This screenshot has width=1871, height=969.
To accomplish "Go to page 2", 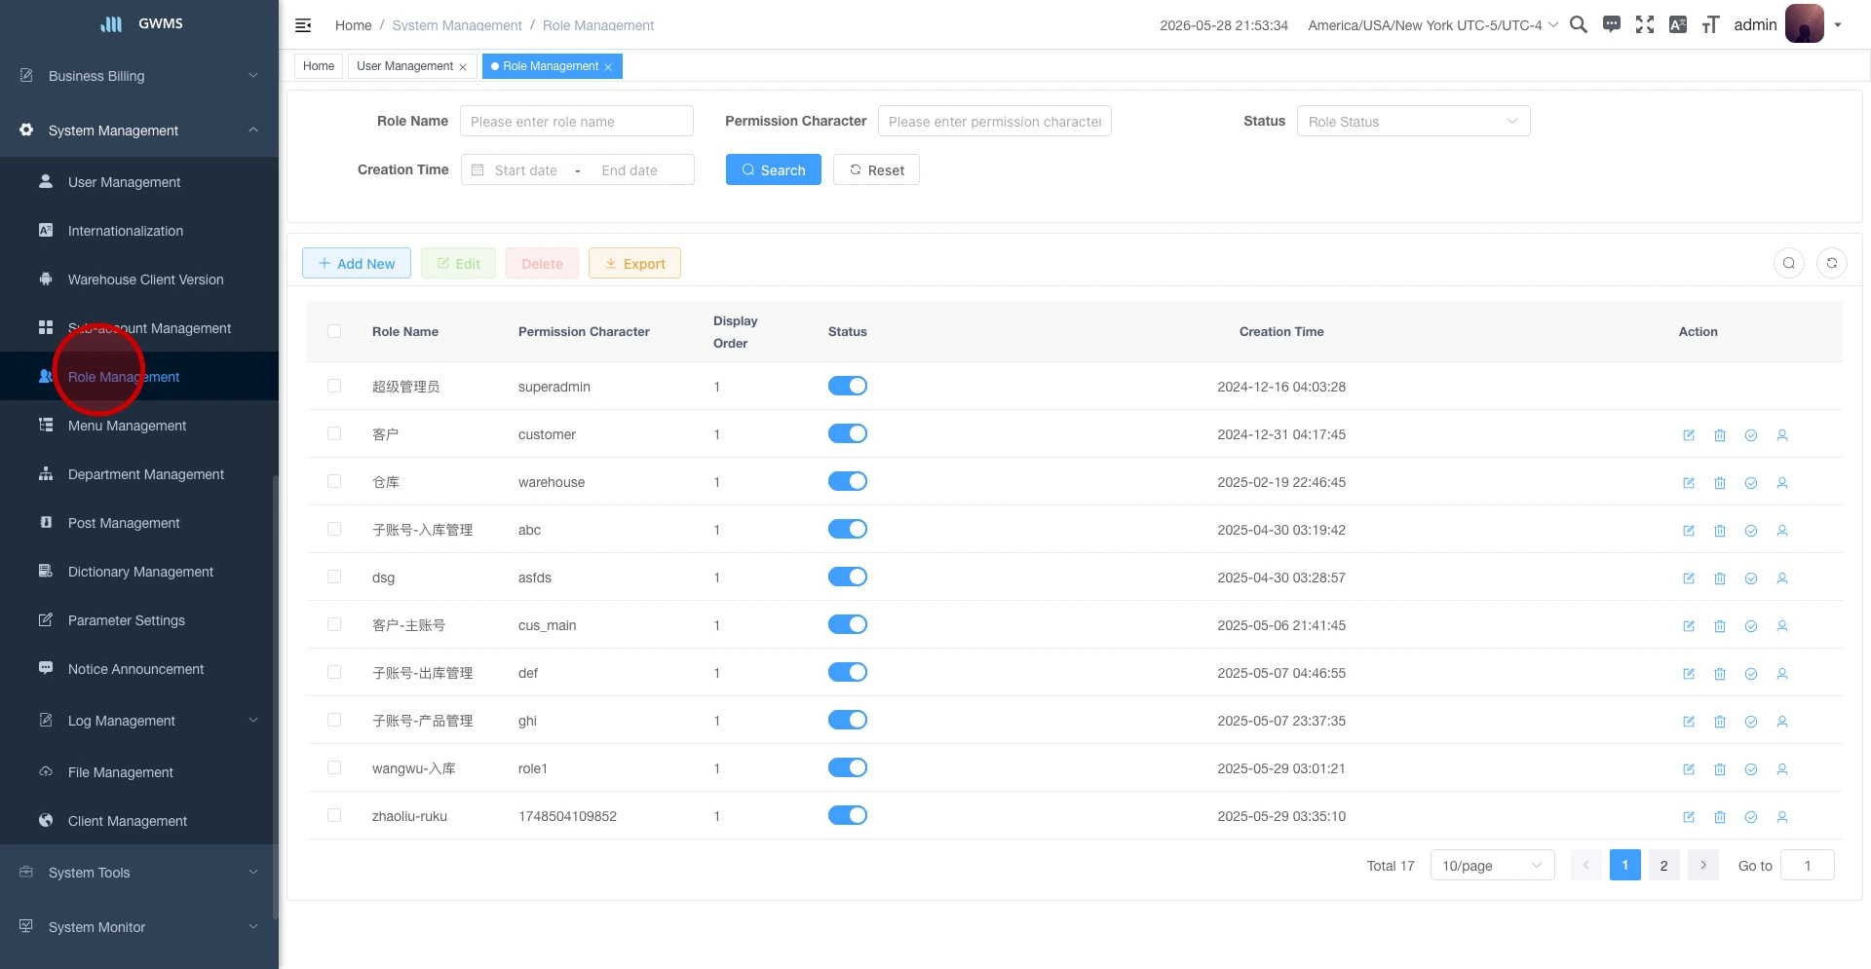I will (x=1664, y=865).
